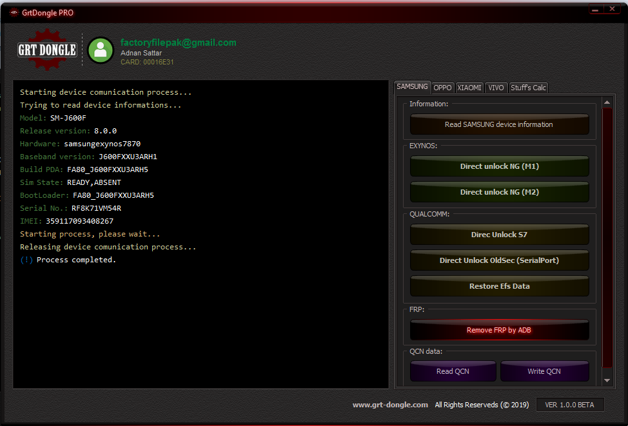Screen dimensions: 628x426
Task: Start Direct unlock NG (M2)
Action: [x=499, y=192]
